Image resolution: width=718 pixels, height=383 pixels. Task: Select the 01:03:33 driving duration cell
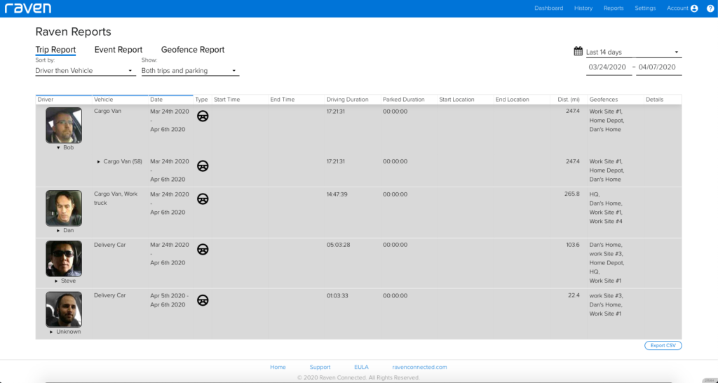tap(337, 295)
